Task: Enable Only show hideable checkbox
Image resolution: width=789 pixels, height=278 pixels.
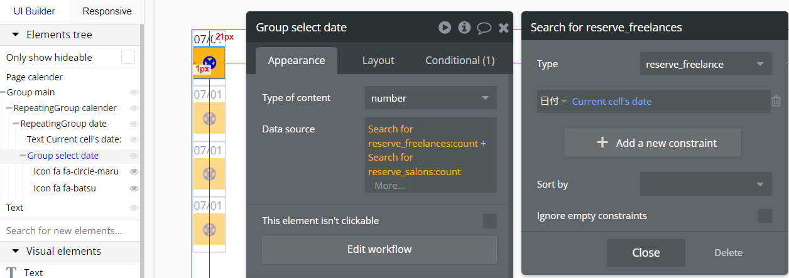Action: coord(128,57)
